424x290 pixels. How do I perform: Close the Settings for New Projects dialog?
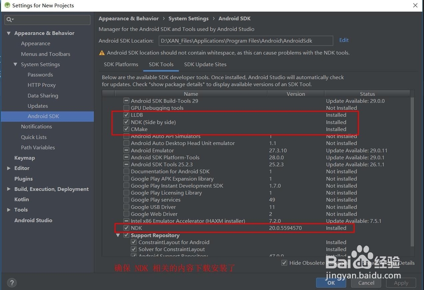point(416,6)
